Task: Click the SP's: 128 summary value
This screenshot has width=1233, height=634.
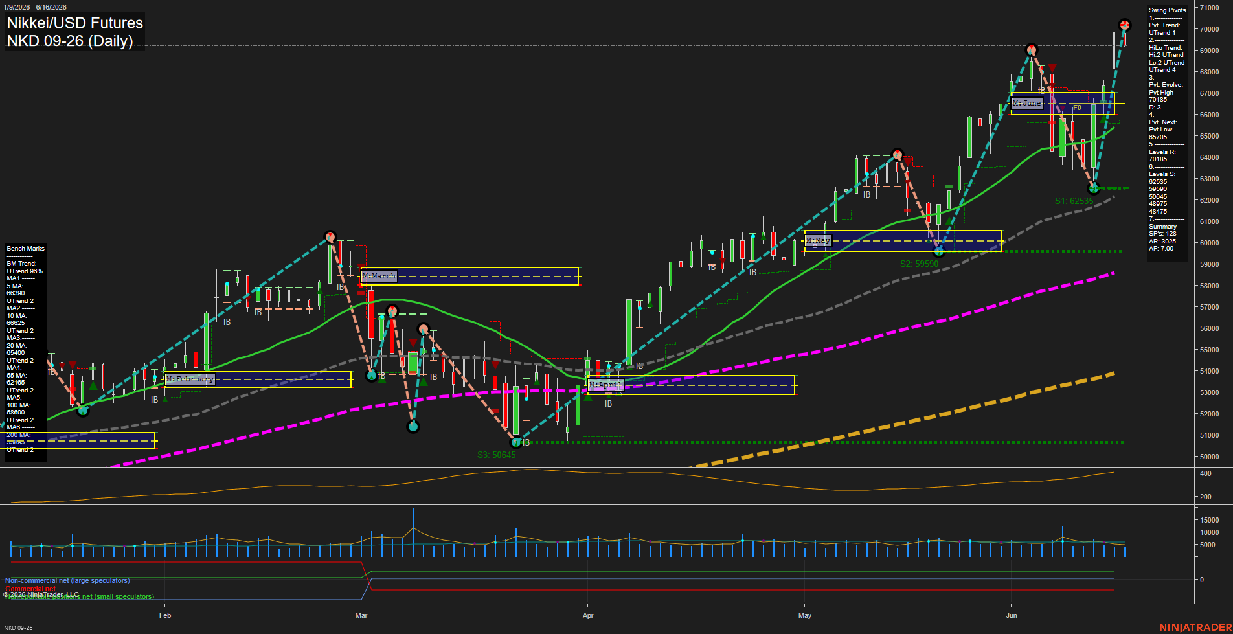Action: [1162, 234]
